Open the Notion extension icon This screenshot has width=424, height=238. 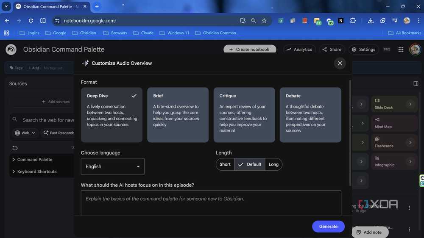pyautogui.click(x=340, y=20)
